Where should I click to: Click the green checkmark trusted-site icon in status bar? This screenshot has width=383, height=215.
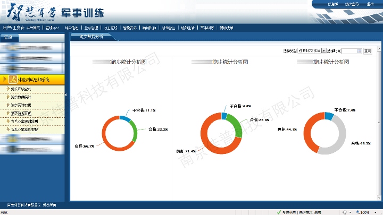pos(279,212)
